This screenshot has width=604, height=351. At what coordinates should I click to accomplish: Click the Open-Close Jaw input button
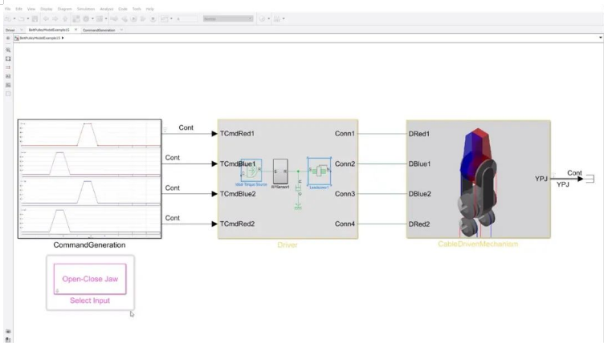coord(89,279)
